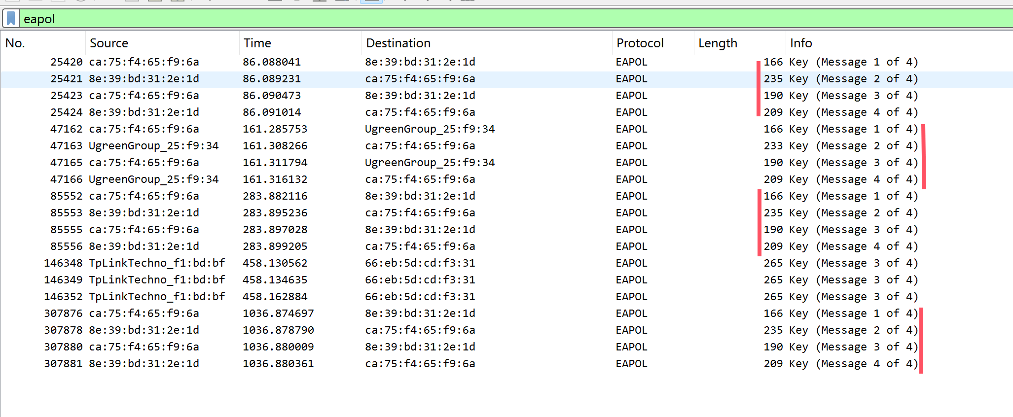This screenshot has width=1013, height=417.
Task: Click destination 66:eb:5d:cd:f3:31 in packet 146352
Action: [420, 297]
